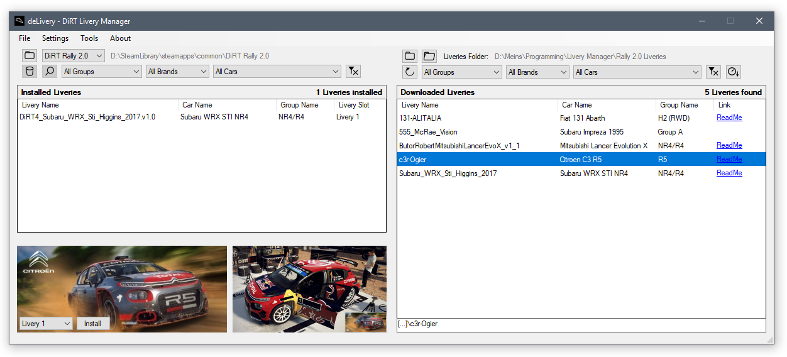Click the uninstall trash bin icon
787x357 pixels.
pos(30,72)
